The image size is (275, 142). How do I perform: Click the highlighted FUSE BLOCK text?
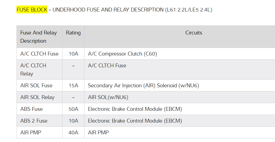32,10
